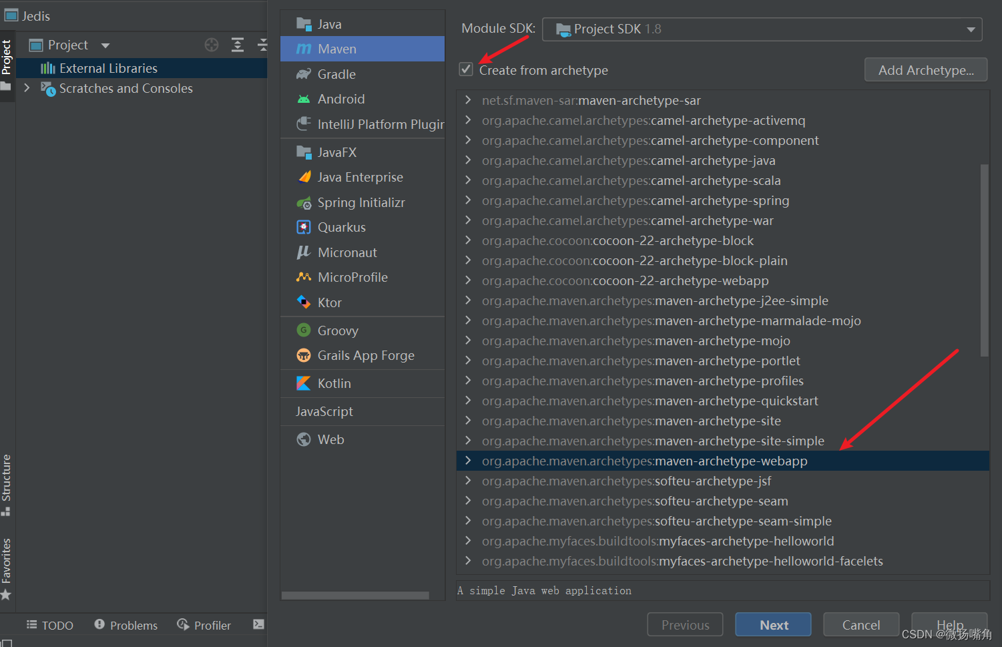This screenshot has height=647, width=1002.
Task: Expand Scratches and Consoles node
Action: (27, 88)
